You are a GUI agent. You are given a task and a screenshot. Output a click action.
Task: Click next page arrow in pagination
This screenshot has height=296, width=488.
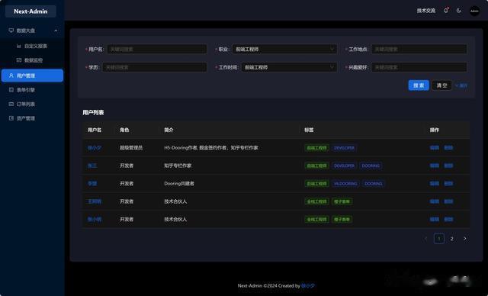coord(465,239)
